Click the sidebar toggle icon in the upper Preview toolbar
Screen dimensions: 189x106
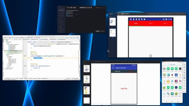(x=119, y=14)
